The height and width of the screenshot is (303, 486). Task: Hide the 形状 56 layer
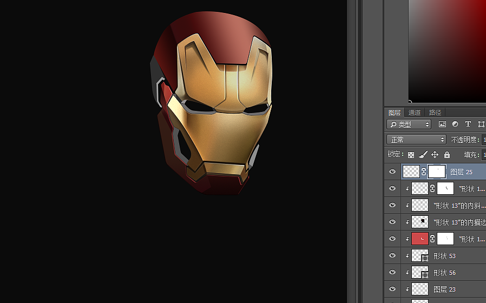[392, 272]
